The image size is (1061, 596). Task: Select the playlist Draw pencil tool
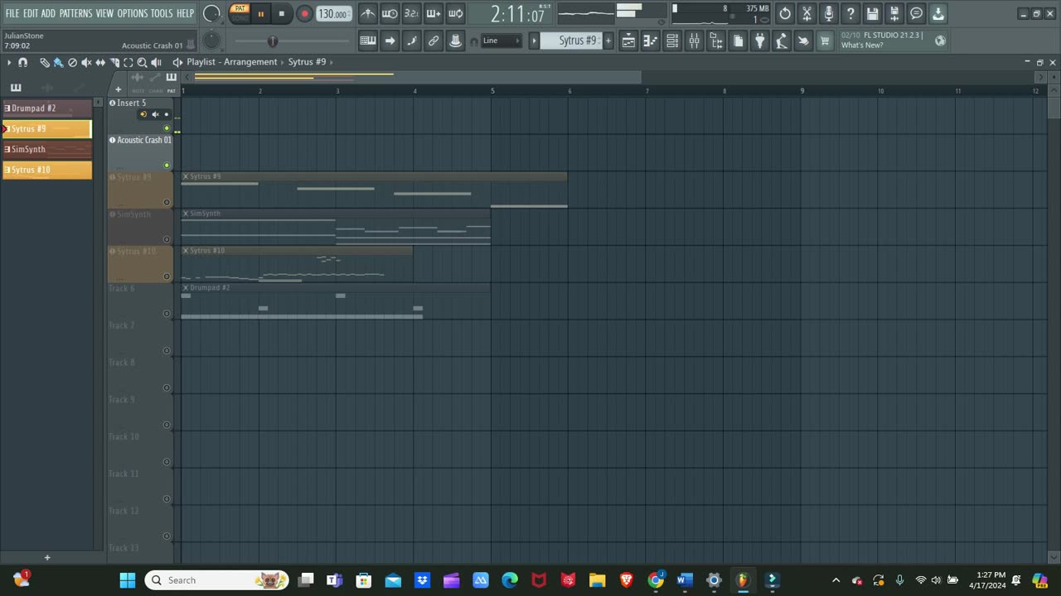[x=45, y=62]
